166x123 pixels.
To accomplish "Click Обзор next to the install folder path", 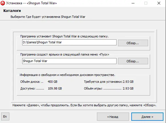I will 133,43.
